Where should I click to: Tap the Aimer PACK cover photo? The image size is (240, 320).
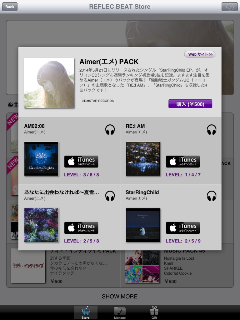coord(49,83)
